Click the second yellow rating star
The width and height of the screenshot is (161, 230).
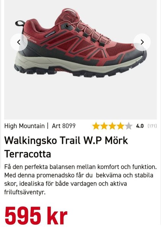coord(104,126)
